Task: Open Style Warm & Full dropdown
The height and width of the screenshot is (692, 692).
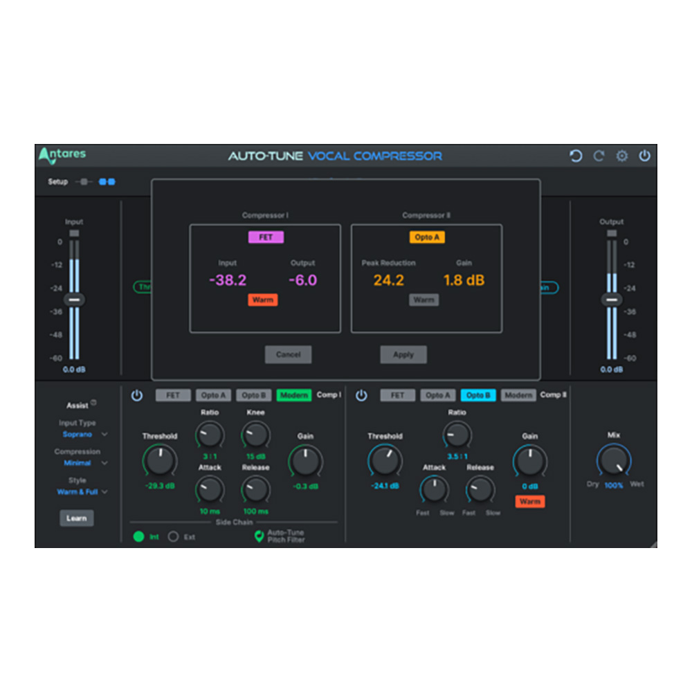Action: (82, 491)
